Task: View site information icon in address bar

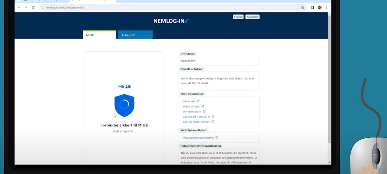Action: 42,7
